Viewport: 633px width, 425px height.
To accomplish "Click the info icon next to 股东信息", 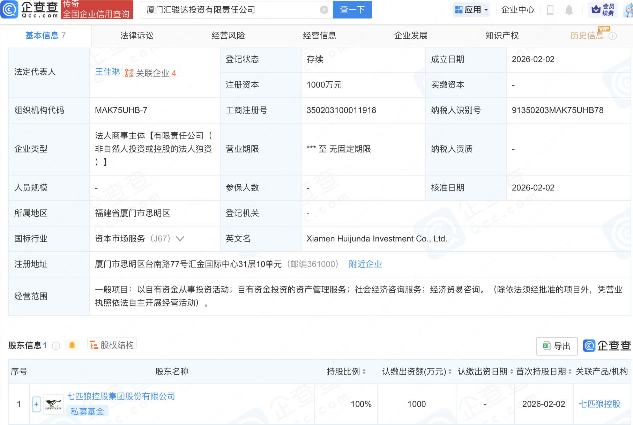I will [56, 345].
